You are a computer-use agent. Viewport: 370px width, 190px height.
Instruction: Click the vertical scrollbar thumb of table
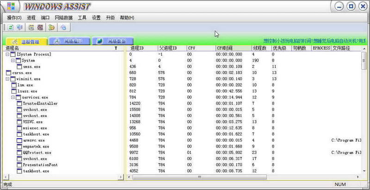pos(364,61)
